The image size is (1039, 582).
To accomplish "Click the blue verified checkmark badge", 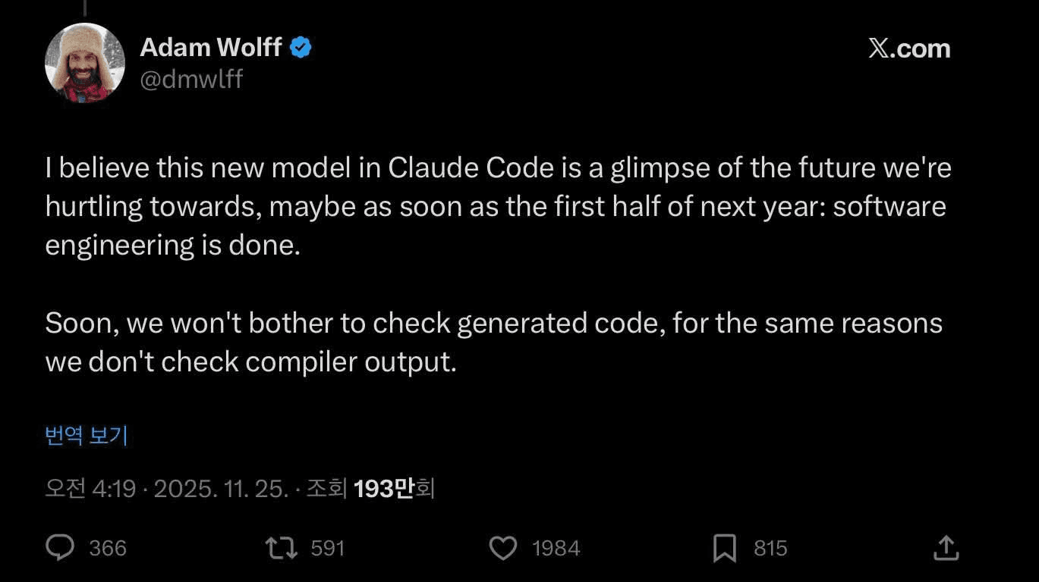I will (x=301, y=48).
